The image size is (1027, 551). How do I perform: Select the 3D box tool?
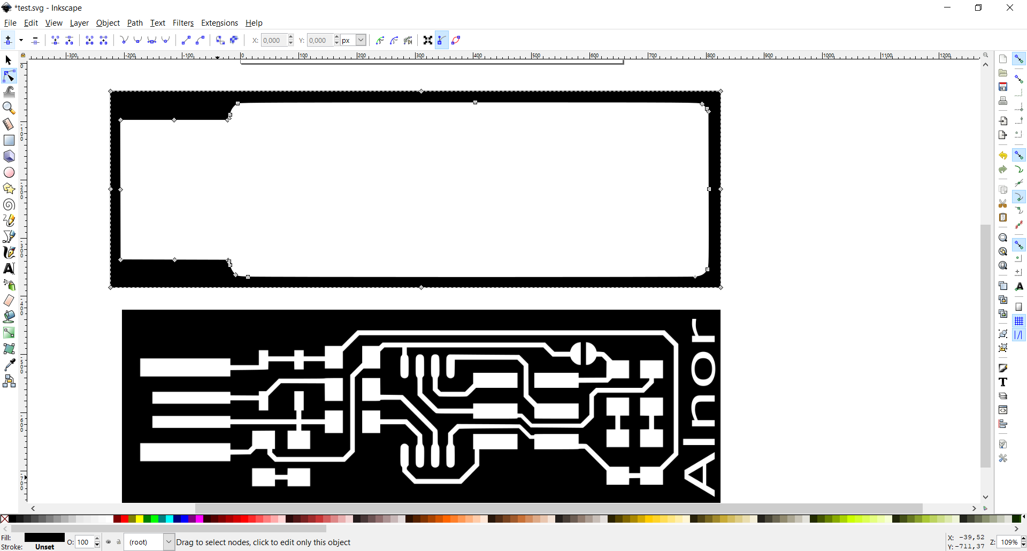coord(9,156)
